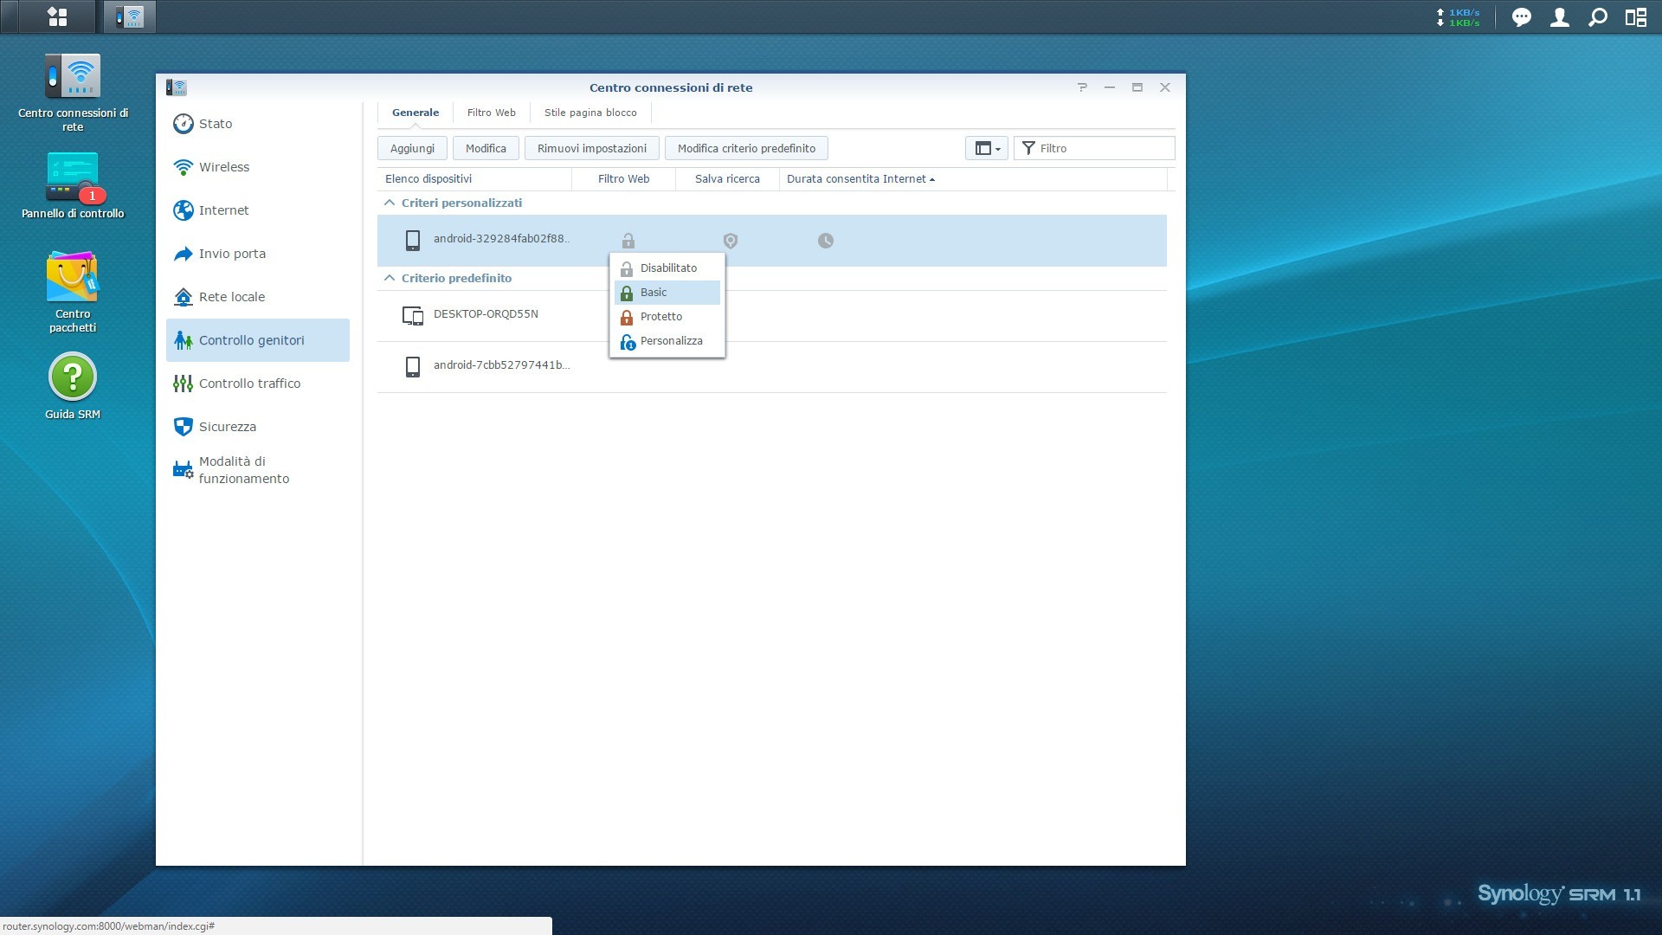Image resolution: width=1662 pixels, height=935 pixels.
Task: Switch to the Filtro Web tab
Action: pyautogui.click(x=491, y=113)
